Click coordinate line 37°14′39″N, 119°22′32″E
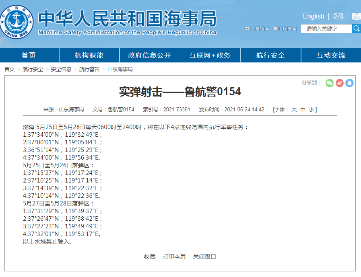361x277 pixels. tap(63, 188)
